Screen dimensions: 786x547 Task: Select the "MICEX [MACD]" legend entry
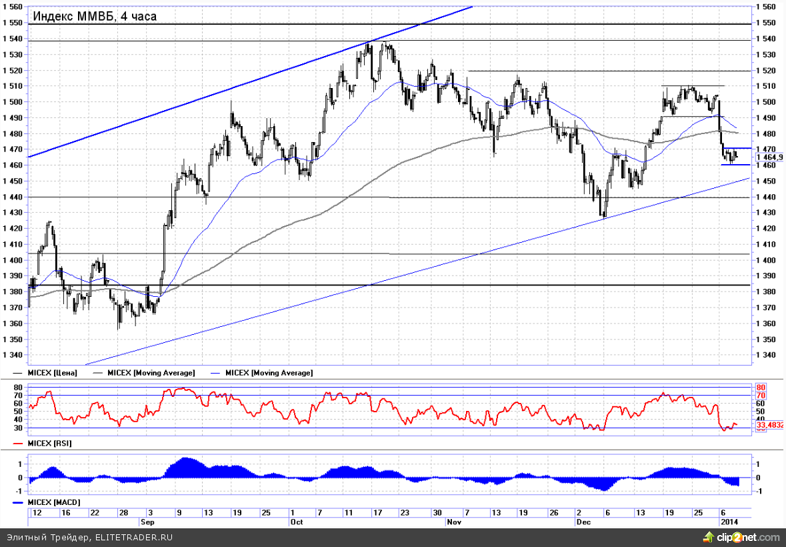46,502
